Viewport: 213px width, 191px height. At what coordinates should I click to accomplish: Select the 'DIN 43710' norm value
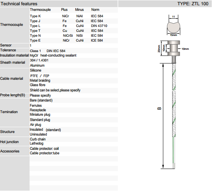99,26
